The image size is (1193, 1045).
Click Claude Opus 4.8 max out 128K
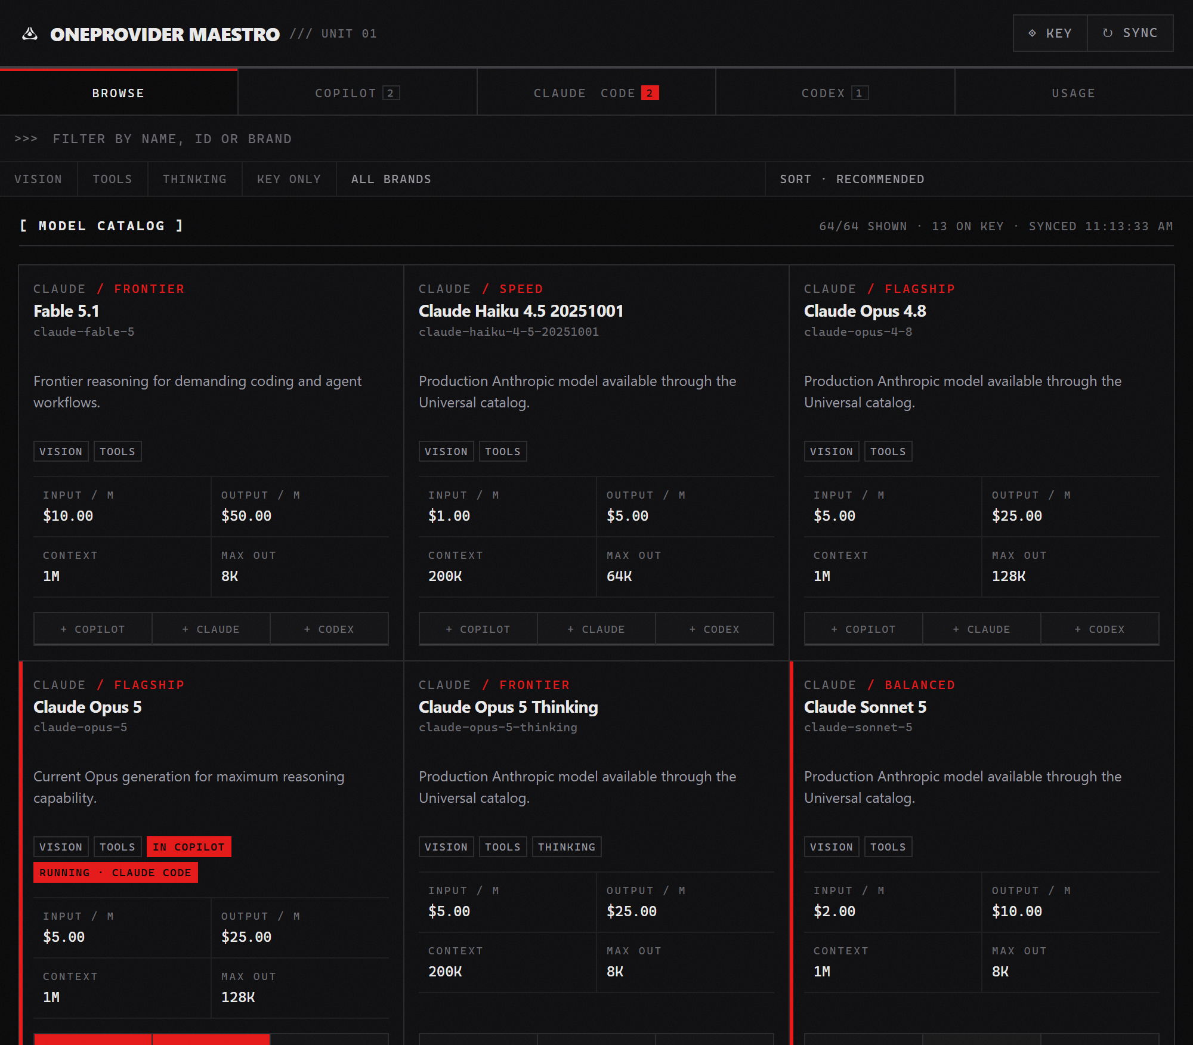click(x=1009, y=576)
